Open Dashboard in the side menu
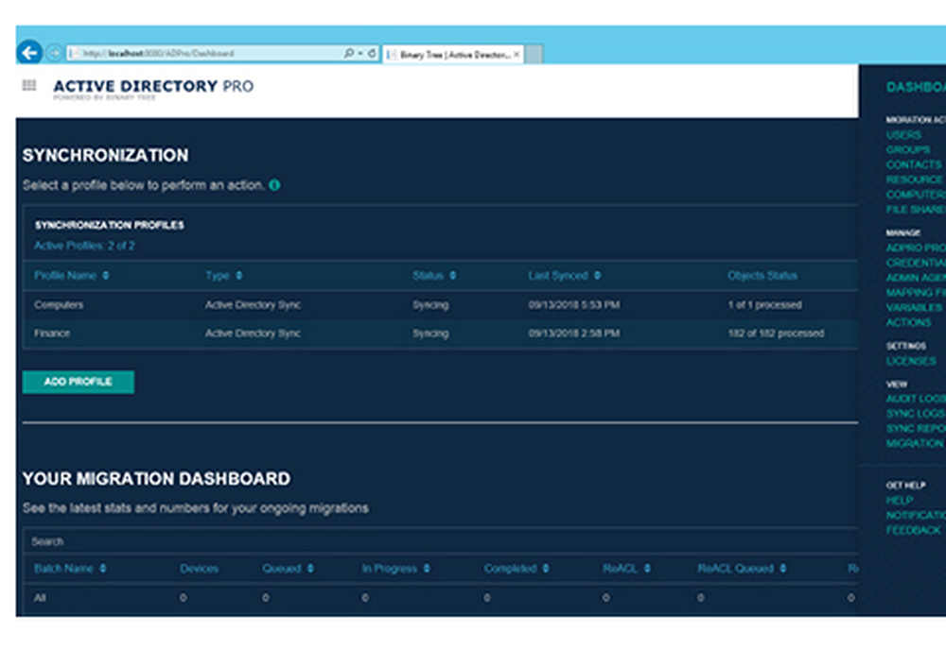This screenshot has width=946, height=650. coord(916,87)
